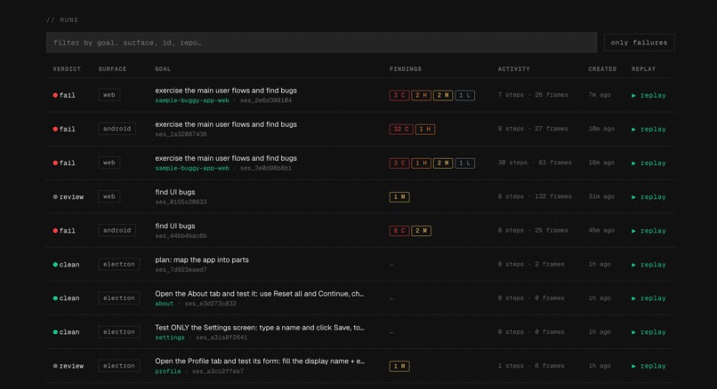Click the SURFACE column header

click(x=112, y=69)
